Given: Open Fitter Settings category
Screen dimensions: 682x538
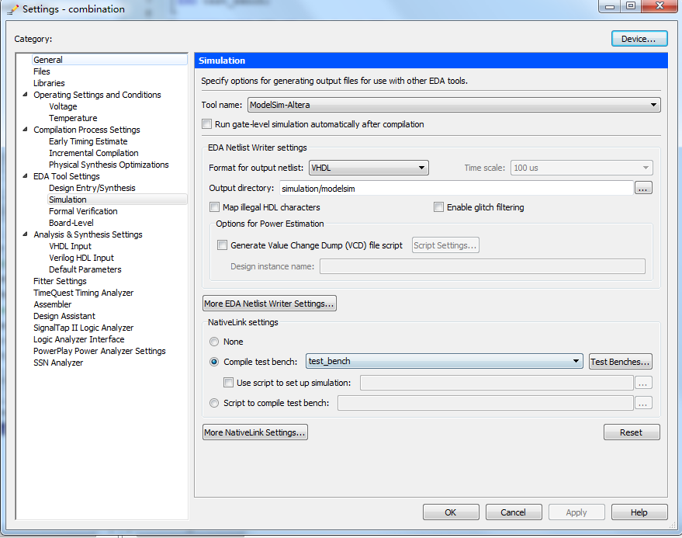Looking at the screenshot, I should pos(60,281).
